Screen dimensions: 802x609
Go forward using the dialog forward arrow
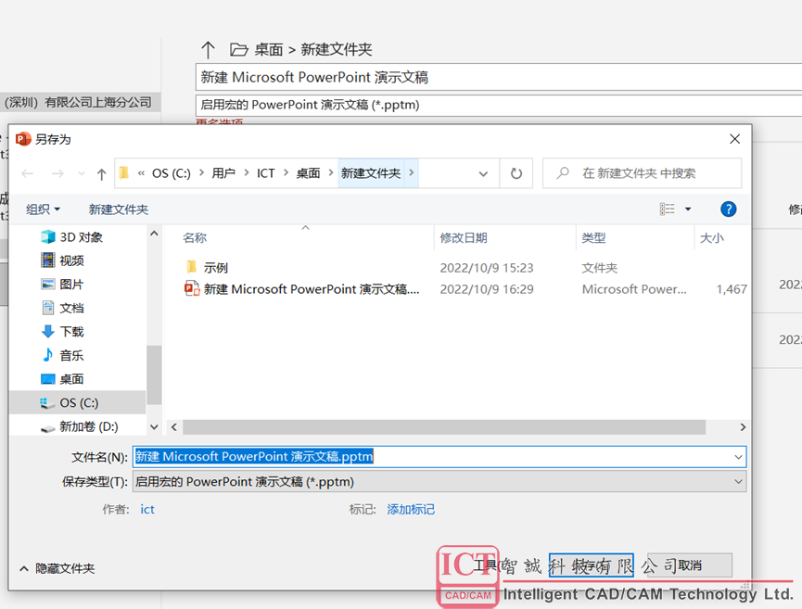tap(57, 174)
